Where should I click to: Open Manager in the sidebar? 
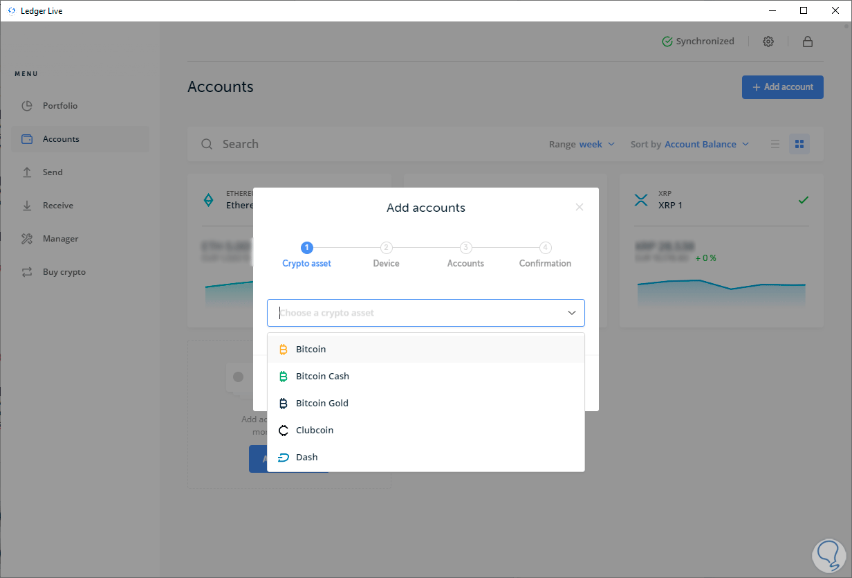pyautogui.click(x=80, y=239)
